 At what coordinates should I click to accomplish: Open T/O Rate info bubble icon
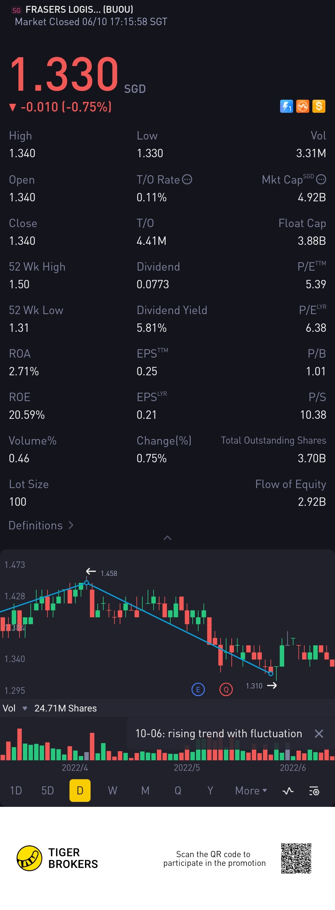[x=187, y=180]
